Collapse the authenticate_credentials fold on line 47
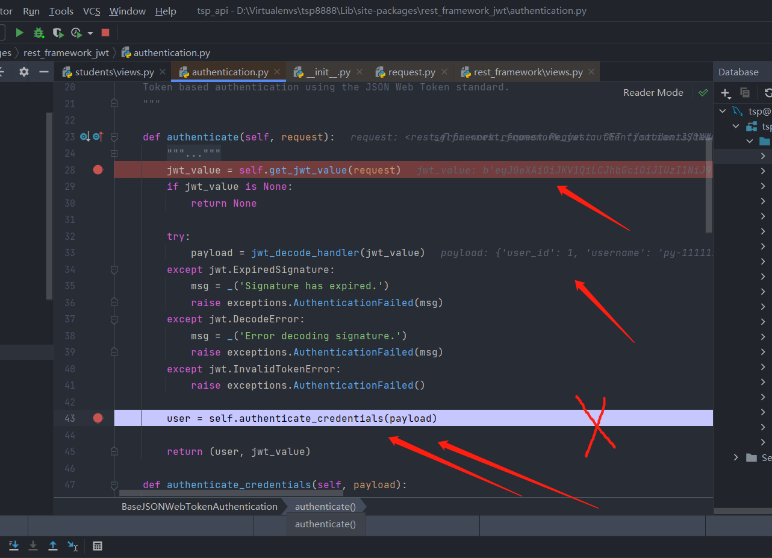Viewport: 772px width, 558px height. [114, 485]
